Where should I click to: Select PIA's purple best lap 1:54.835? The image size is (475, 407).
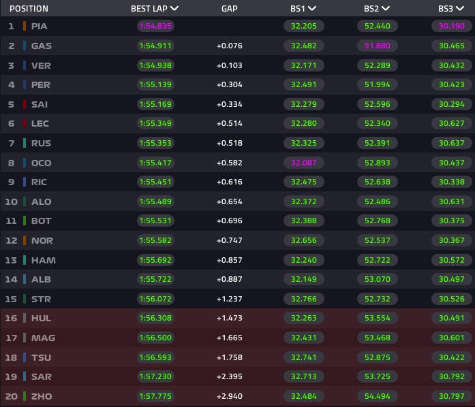tap(155, 26)
